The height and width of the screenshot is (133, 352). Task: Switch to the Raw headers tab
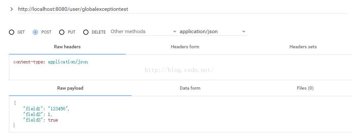(67, 47)
